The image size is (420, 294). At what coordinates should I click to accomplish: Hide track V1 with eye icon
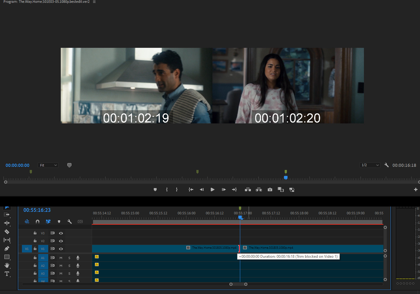point(61,249)
